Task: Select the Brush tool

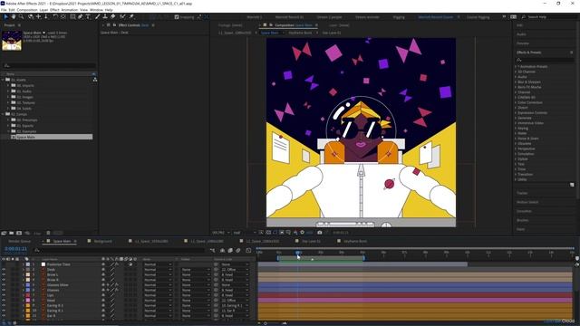Action: (x=97, y=16)
